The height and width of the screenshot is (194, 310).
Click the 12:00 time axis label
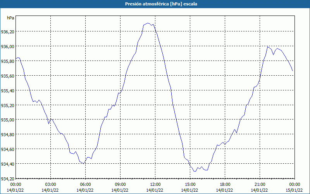click(x=155, y=185)
